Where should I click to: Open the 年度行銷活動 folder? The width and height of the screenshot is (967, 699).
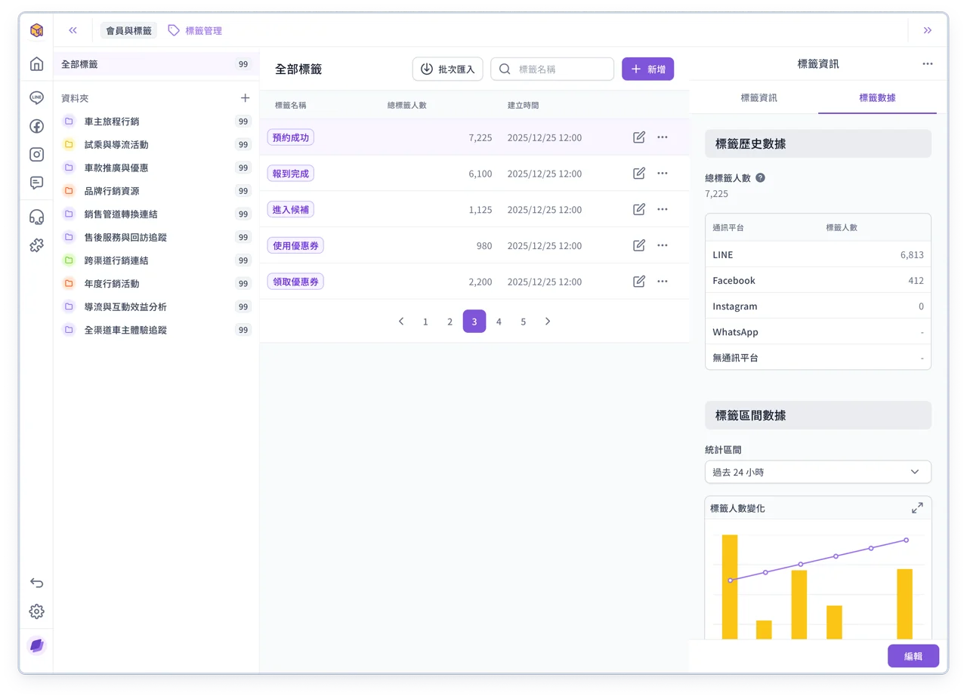click(156, 284)
